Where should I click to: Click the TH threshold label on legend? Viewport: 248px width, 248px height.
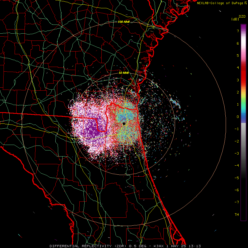[237, 215]
